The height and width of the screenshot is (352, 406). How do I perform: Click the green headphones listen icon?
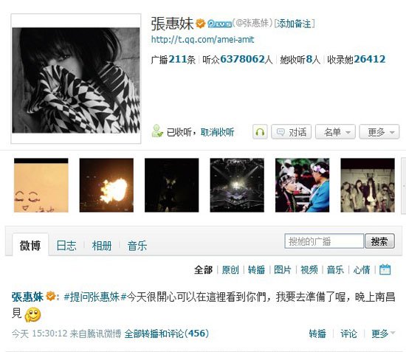[260, 132]
